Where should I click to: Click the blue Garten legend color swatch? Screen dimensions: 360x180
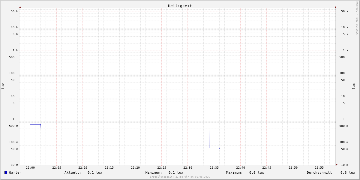6,172
